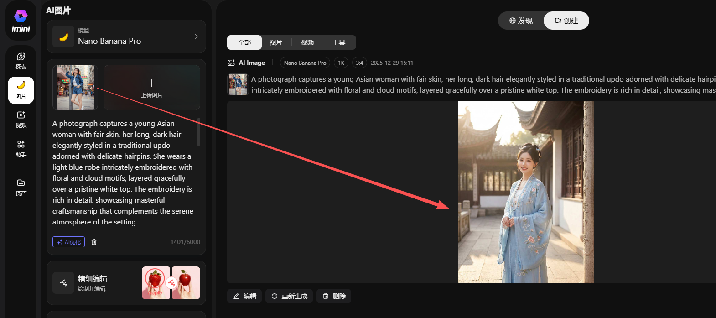716x318 pixels.
Task: Click the prompt text scrollbar
Action: pyautogui.click(x=199, y=132)
